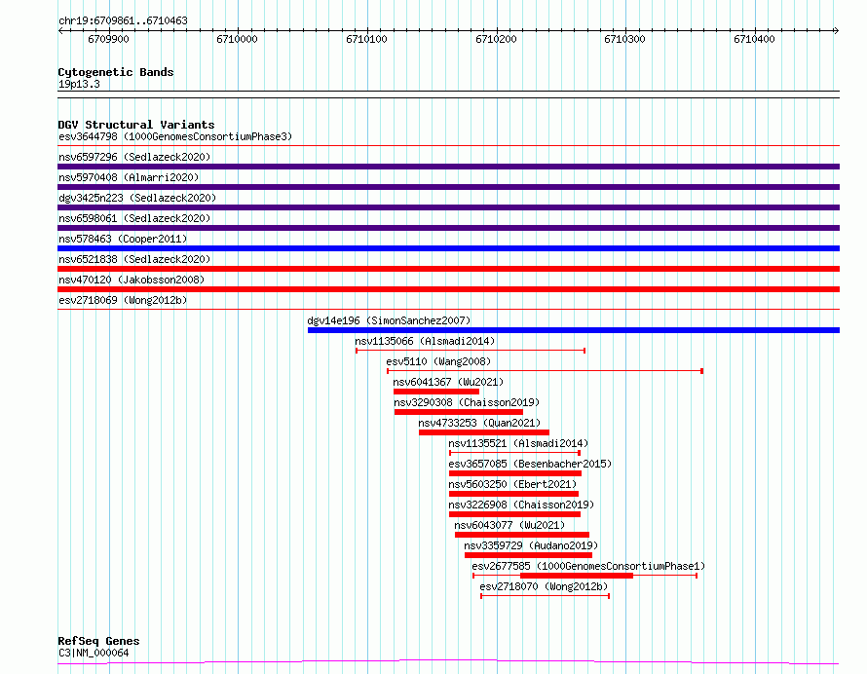
Task: Click the nsv6041367 (Wu2021) variant label
Action: tap(448, 382)
